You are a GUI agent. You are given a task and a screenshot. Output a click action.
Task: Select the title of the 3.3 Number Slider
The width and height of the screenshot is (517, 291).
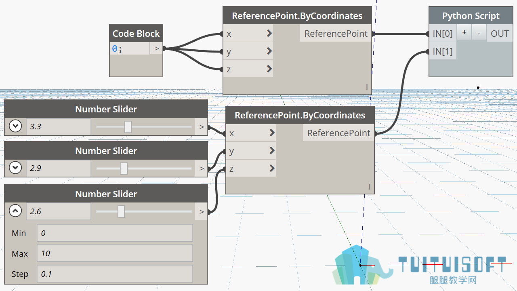[x=106, y=109]
